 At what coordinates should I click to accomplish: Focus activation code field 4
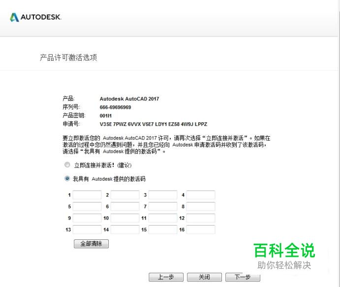[201, 195]
